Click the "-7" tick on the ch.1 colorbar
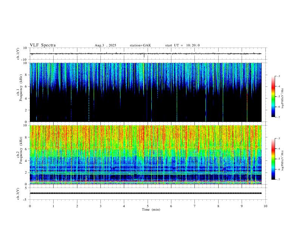Image resolution: width=299 pixels, height=231 pixels. (x=278, y=117)
